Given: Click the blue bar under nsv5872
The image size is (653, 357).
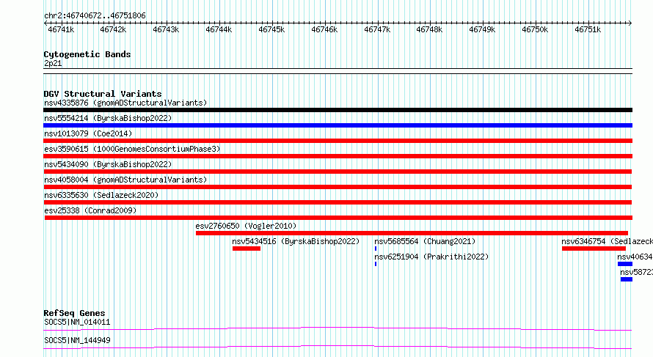Looking at the screenshot, I should pos(627,279).
